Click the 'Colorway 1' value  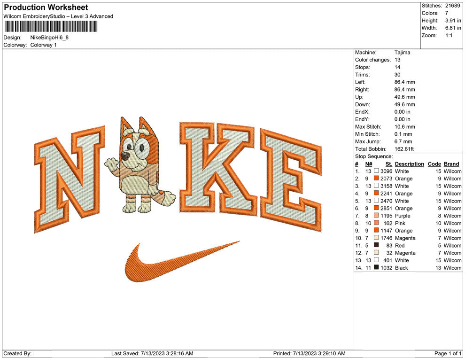pyautogui.click(x=43, y=45)
